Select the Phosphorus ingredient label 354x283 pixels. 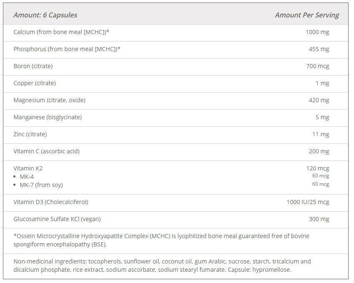(x=67, y=49)
